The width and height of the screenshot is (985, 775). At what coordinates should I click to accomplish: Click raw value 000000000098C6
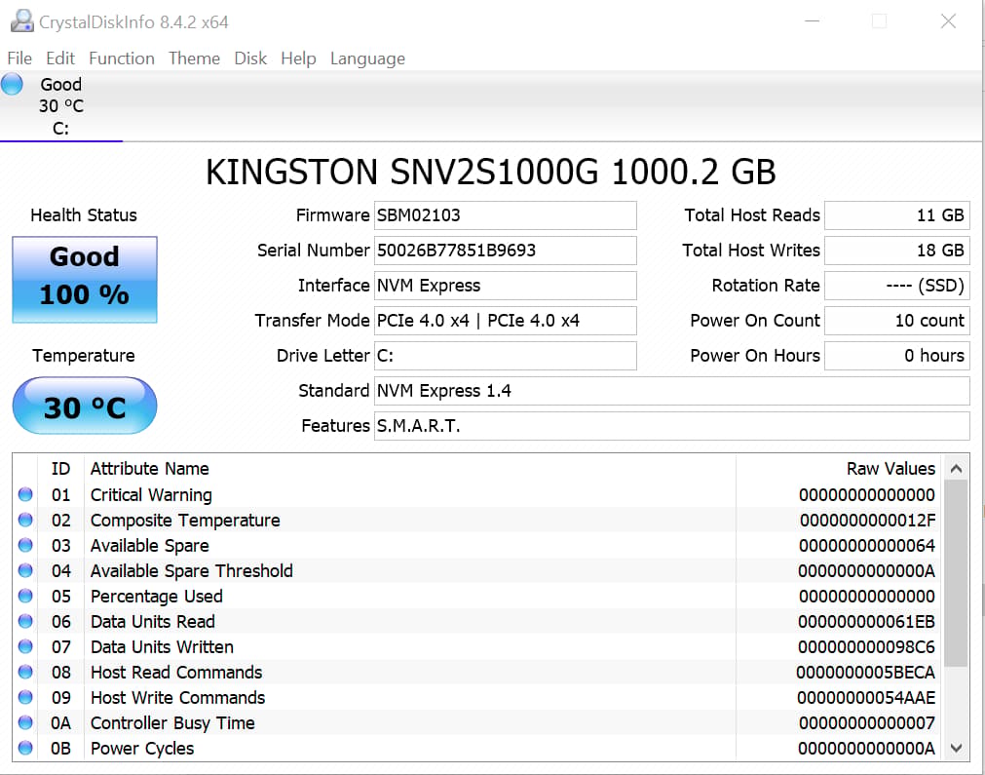[866, 646]
